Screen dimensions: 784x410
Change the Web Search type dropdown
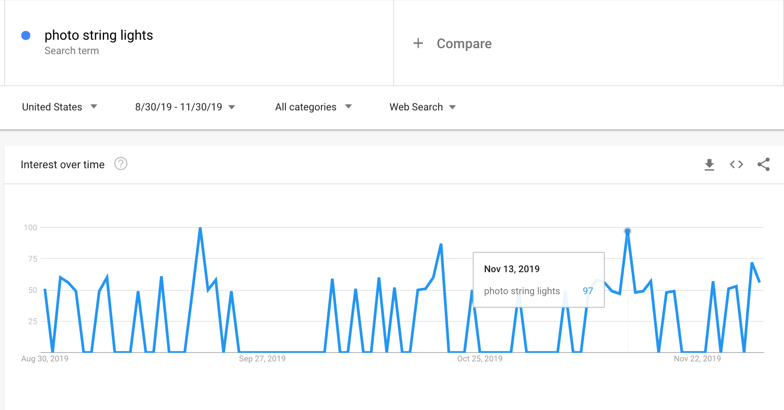(x=422, y=107)
